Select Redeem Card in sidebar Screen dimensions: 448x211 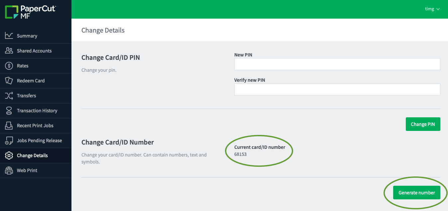tap(36, 81)
